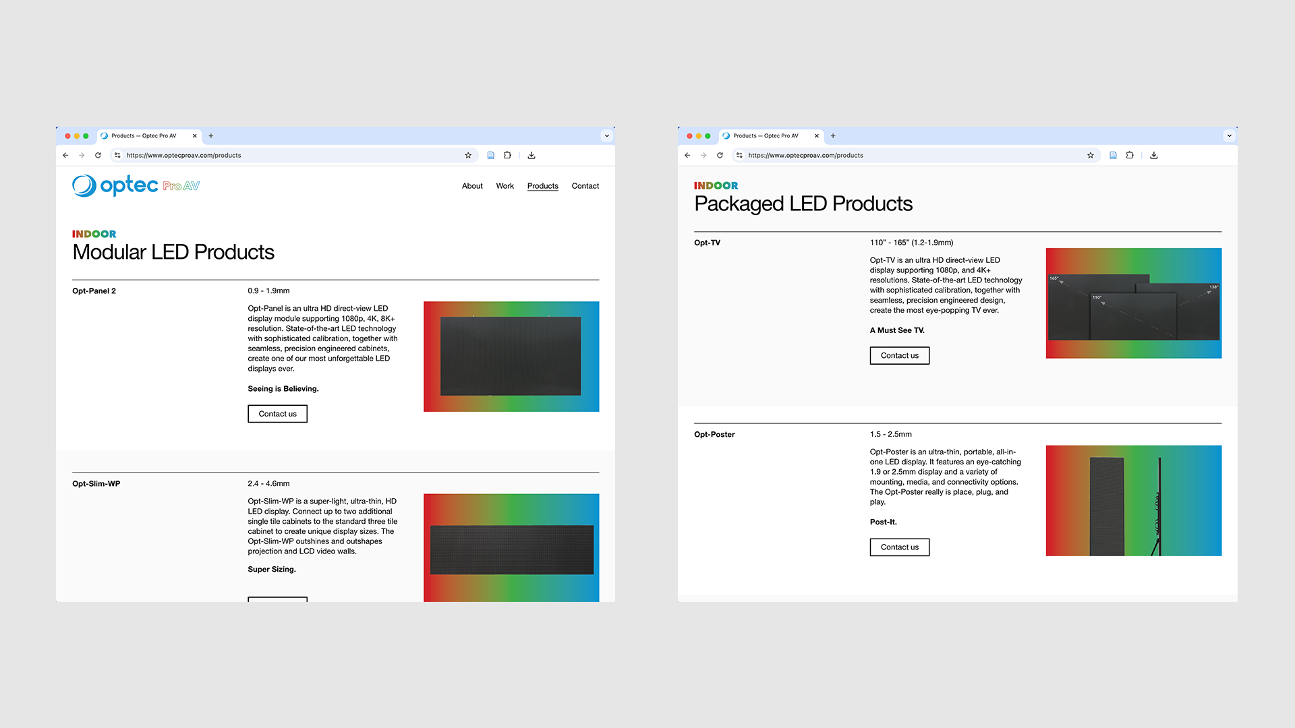Reload the page in the right browser window
The image size is (1295, 728).
pos(720,155)
